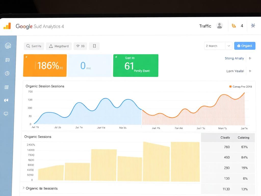Expand the Organic Sessierts row chevron

tap(23, 188)
